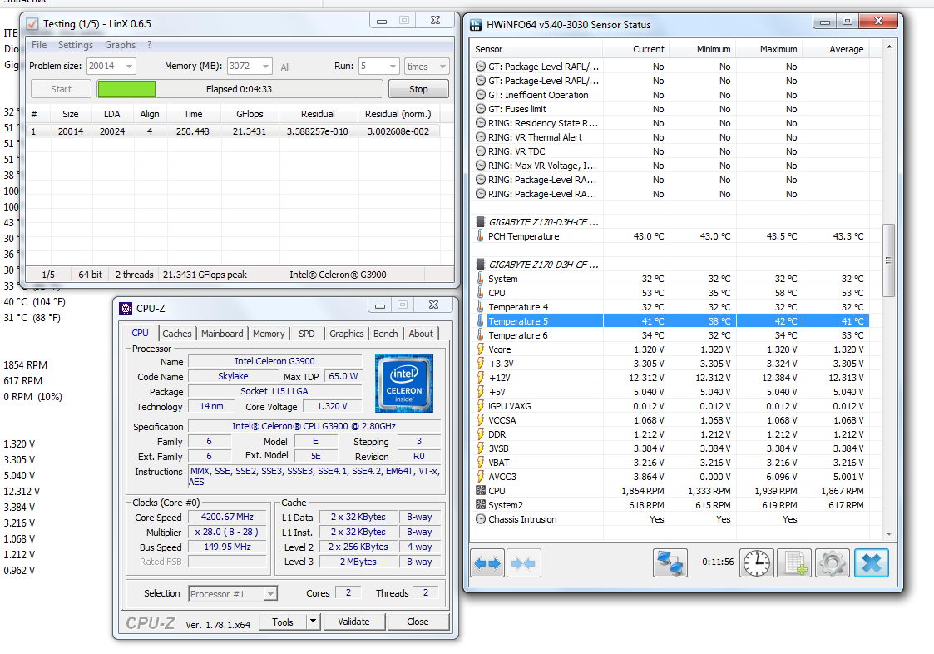Image resolution: width=934 pixels, height=654 pixels.
Task: Click lightning icon beside DDR voltage
Action: click(x=480, y=434)
